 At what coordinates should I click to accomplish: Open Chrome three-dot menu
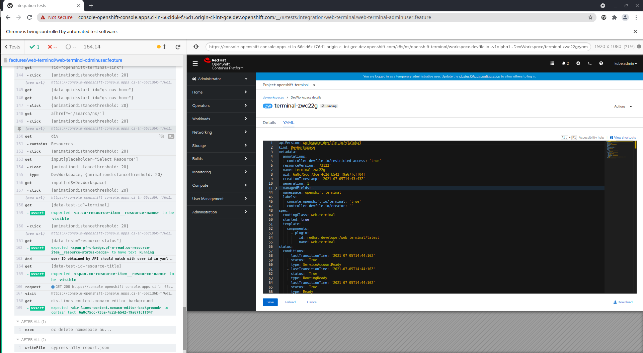coord(636,17)
